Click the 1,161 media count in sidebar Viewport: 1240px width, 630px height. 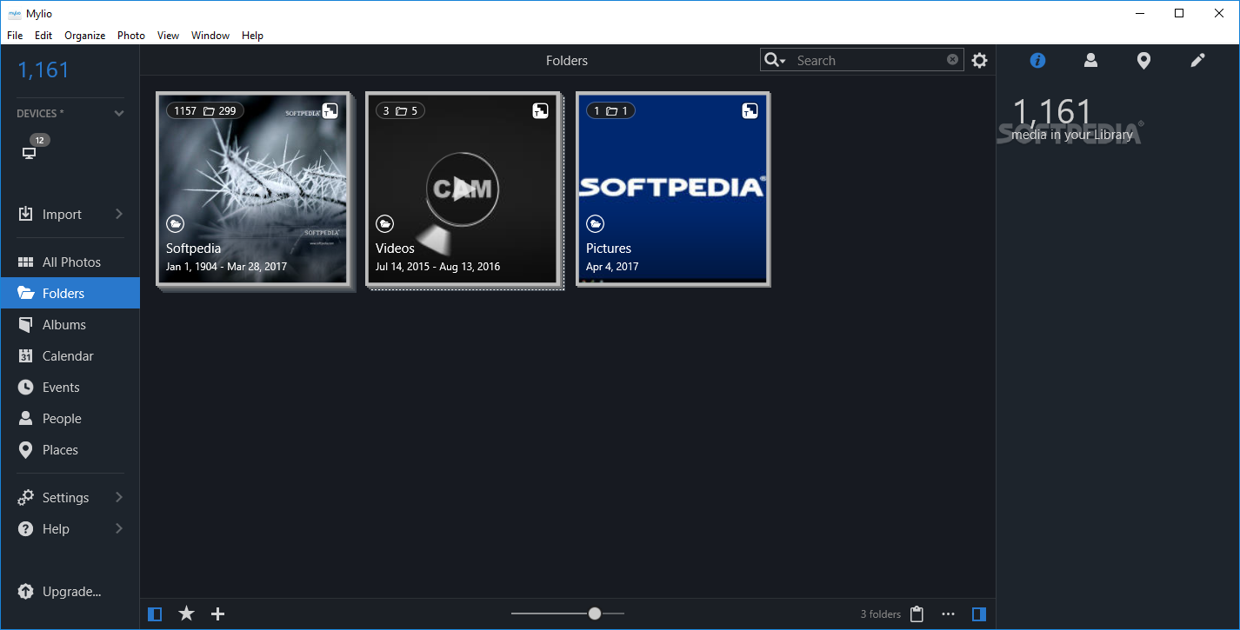click(43, 70)
